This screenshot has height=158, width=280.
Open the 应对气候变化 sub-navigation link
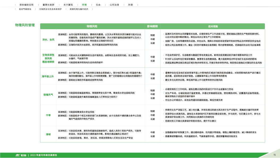click(x=25, y=9)
